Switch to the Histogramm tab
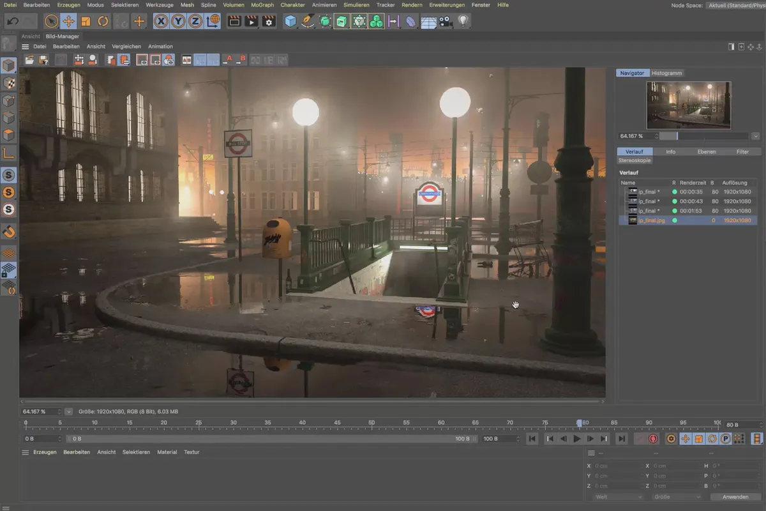The width and height of the screenshot is (766, 511). click(x=666, y=73)
